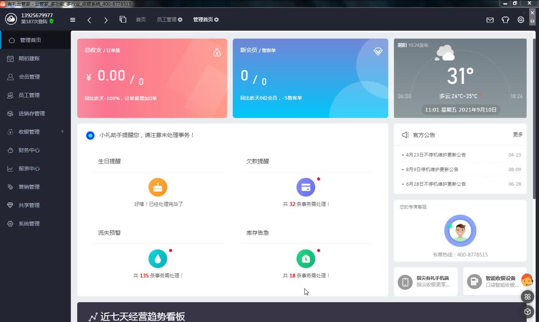Open 4月23日不停机维护更新公告
Viewport: 539px width, 322px height.
[436, 155]
